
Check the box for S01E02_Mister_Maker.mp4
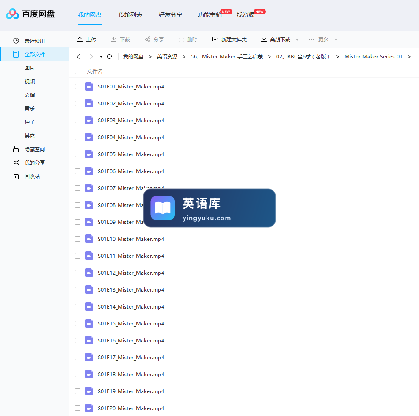[78, 103]
